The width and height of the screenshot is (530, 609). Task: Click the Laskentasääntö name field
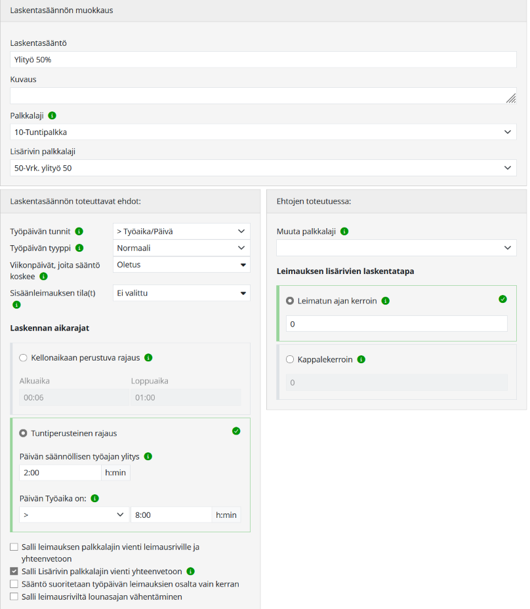[263, 60]
